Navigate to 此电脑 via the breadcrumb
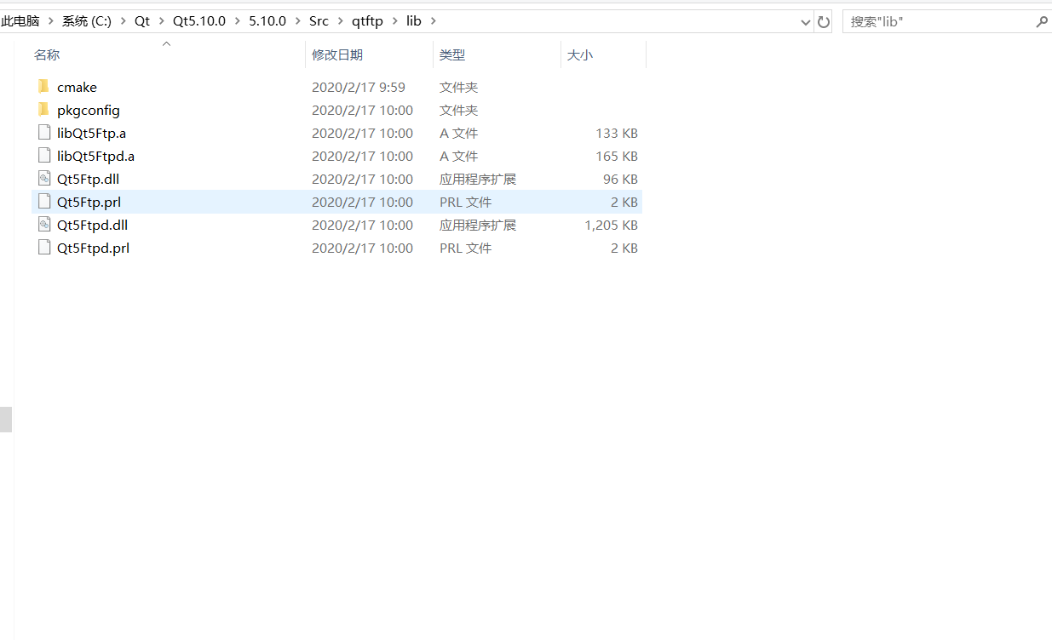 click(x=20, y=20)
